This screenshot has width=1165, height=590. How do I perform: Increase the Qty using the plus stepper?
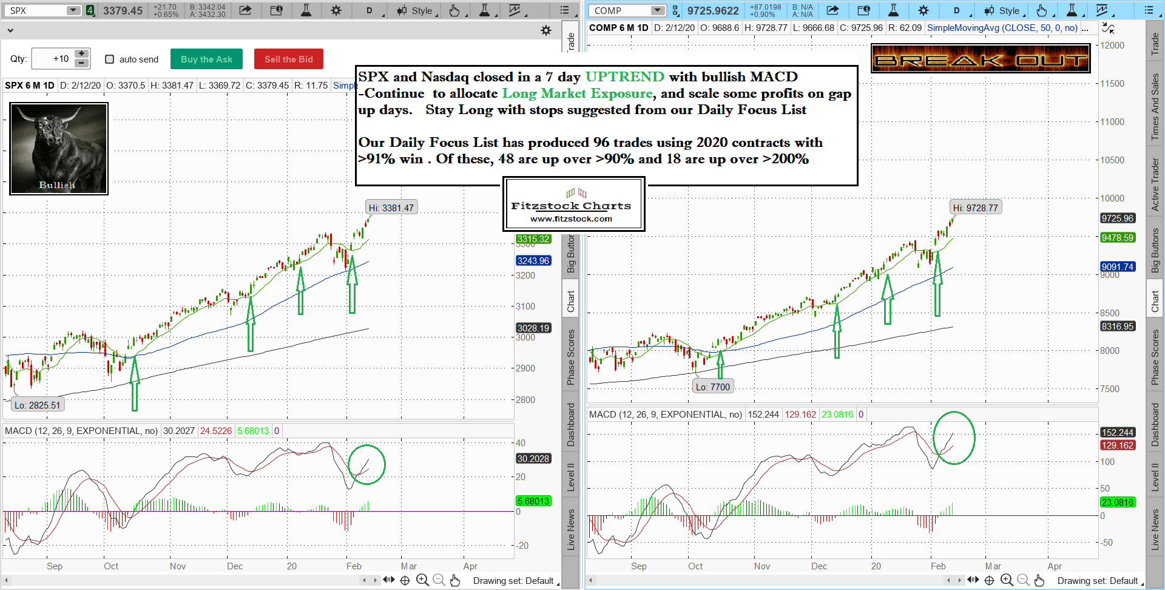point(81,54)
